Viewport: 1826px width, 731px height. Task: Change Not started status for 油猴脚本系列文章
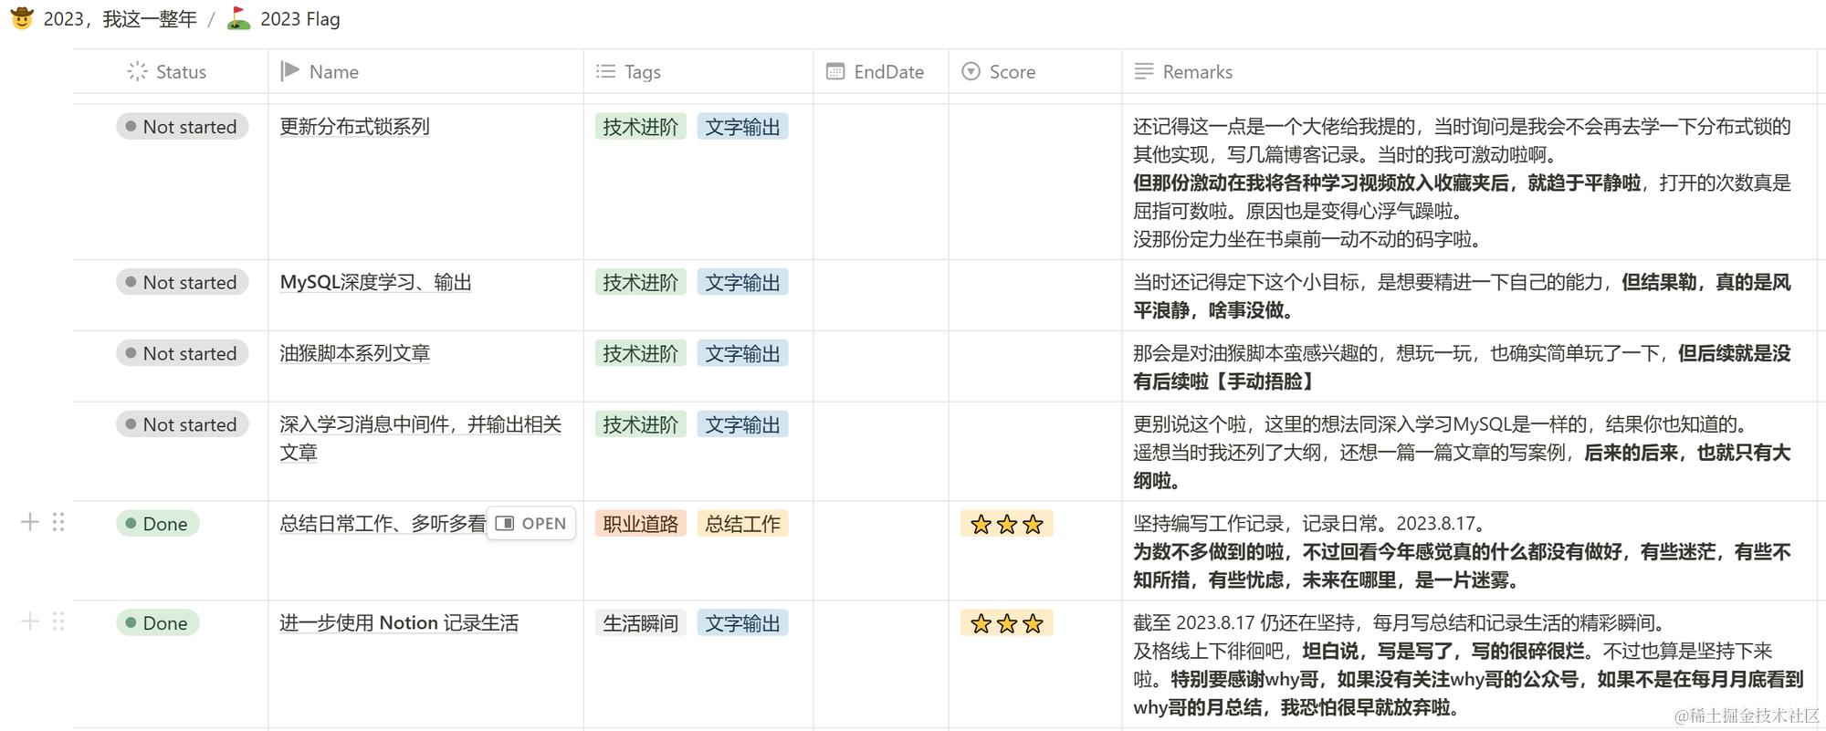click(182, 353)
